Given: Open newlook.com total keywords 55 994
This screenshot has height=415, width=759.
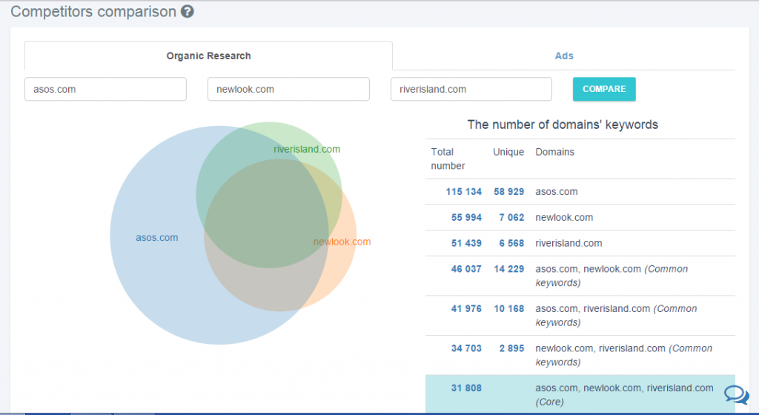Looking at the screenshot, I should click(x=466, y=218).
